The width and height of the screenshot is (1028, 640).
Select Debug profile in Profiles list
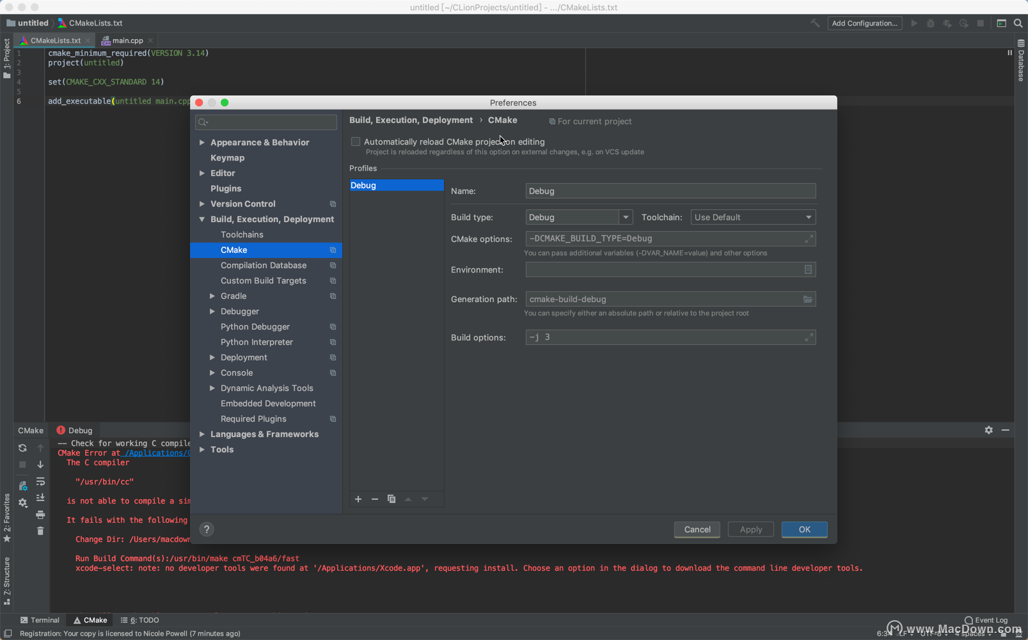pyautogui.click(x=397, y=185)
